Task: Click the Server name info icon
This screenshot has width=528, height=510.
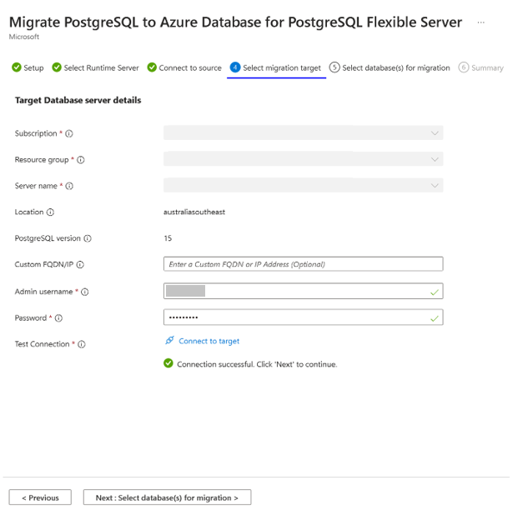Action: click(69, 186)
